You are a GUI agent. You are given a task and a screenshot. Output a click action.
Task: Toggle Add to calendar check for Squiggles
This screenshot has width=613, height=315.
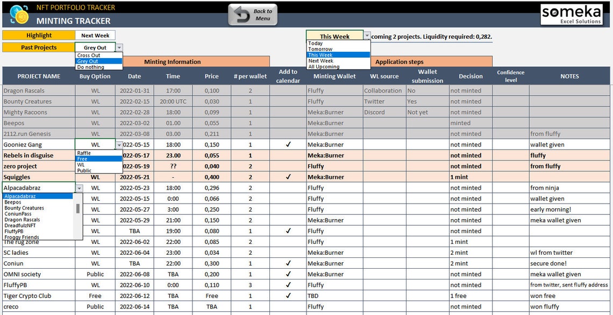[287, 177]
